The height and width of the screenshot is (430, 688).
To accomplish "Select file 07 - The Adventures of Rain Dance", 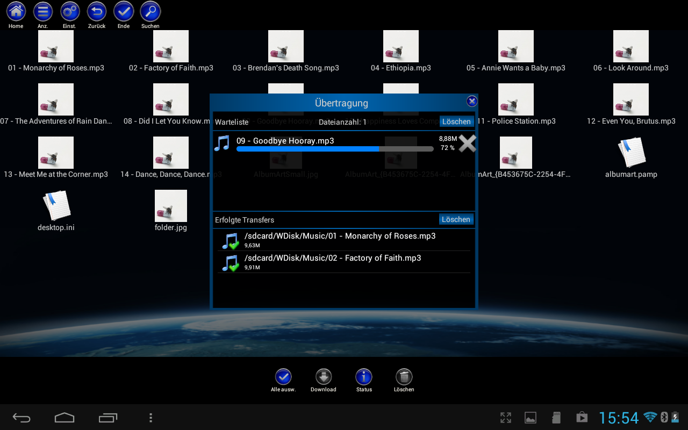I will (56, 105).
